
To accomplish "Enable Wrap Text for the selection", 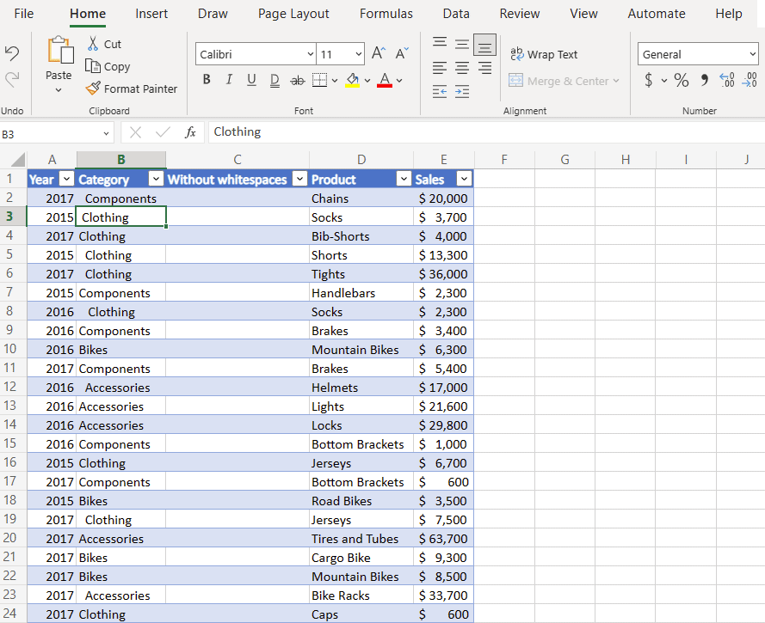I will (x=544, y=54).
